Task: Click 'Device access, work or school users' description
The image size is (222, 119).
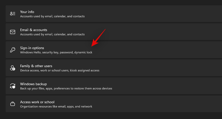Action: tap(60, 70)
